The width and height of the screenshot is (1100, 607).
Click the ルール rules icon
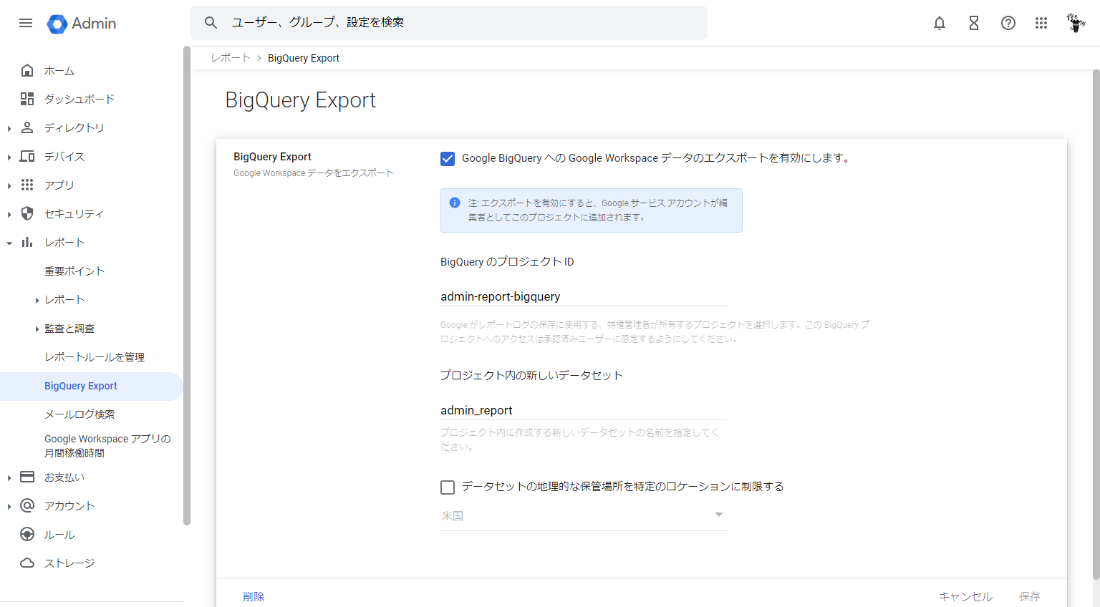tap(27, 534)
